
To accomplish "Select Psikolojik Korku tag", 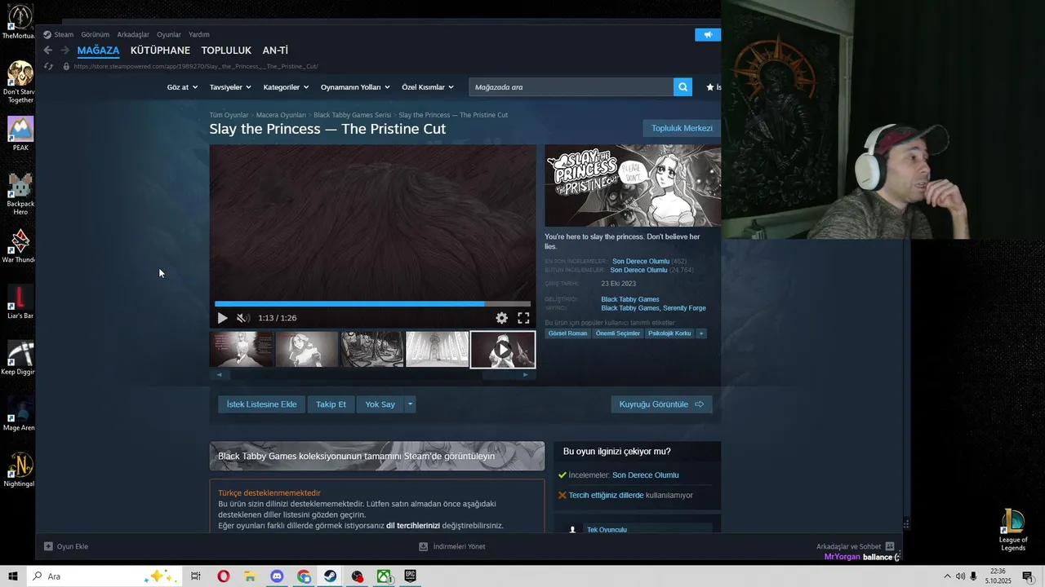I will tap(669, 333).
